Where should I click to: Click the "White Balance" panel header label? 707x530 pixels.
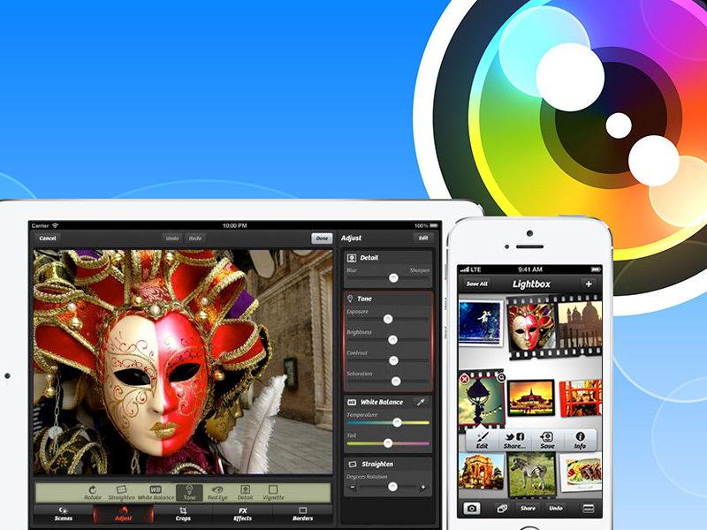tap(382, 402)
